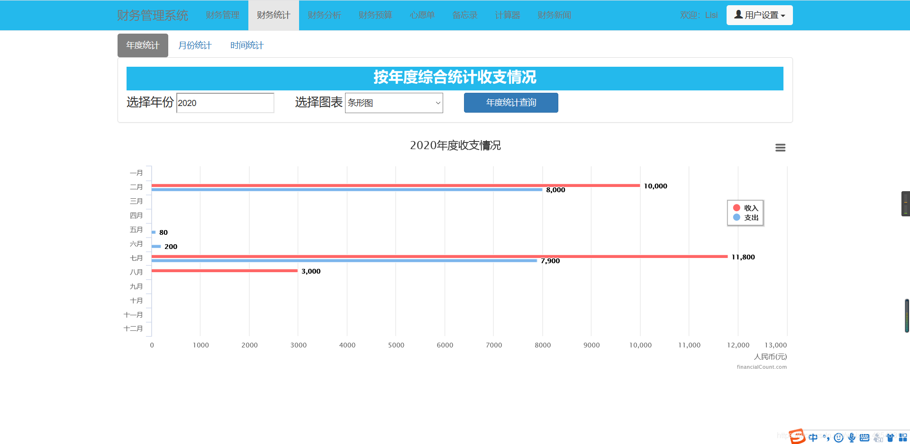Toggle 收入 series in chart legend
Screen dimensions: 910x444
[x=746, y=208]
